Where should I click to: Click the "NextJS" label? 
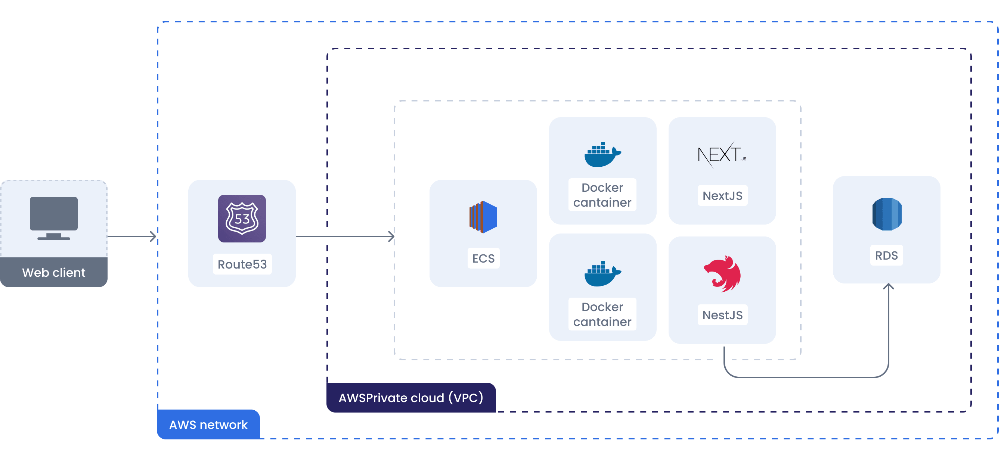point(723,196)
